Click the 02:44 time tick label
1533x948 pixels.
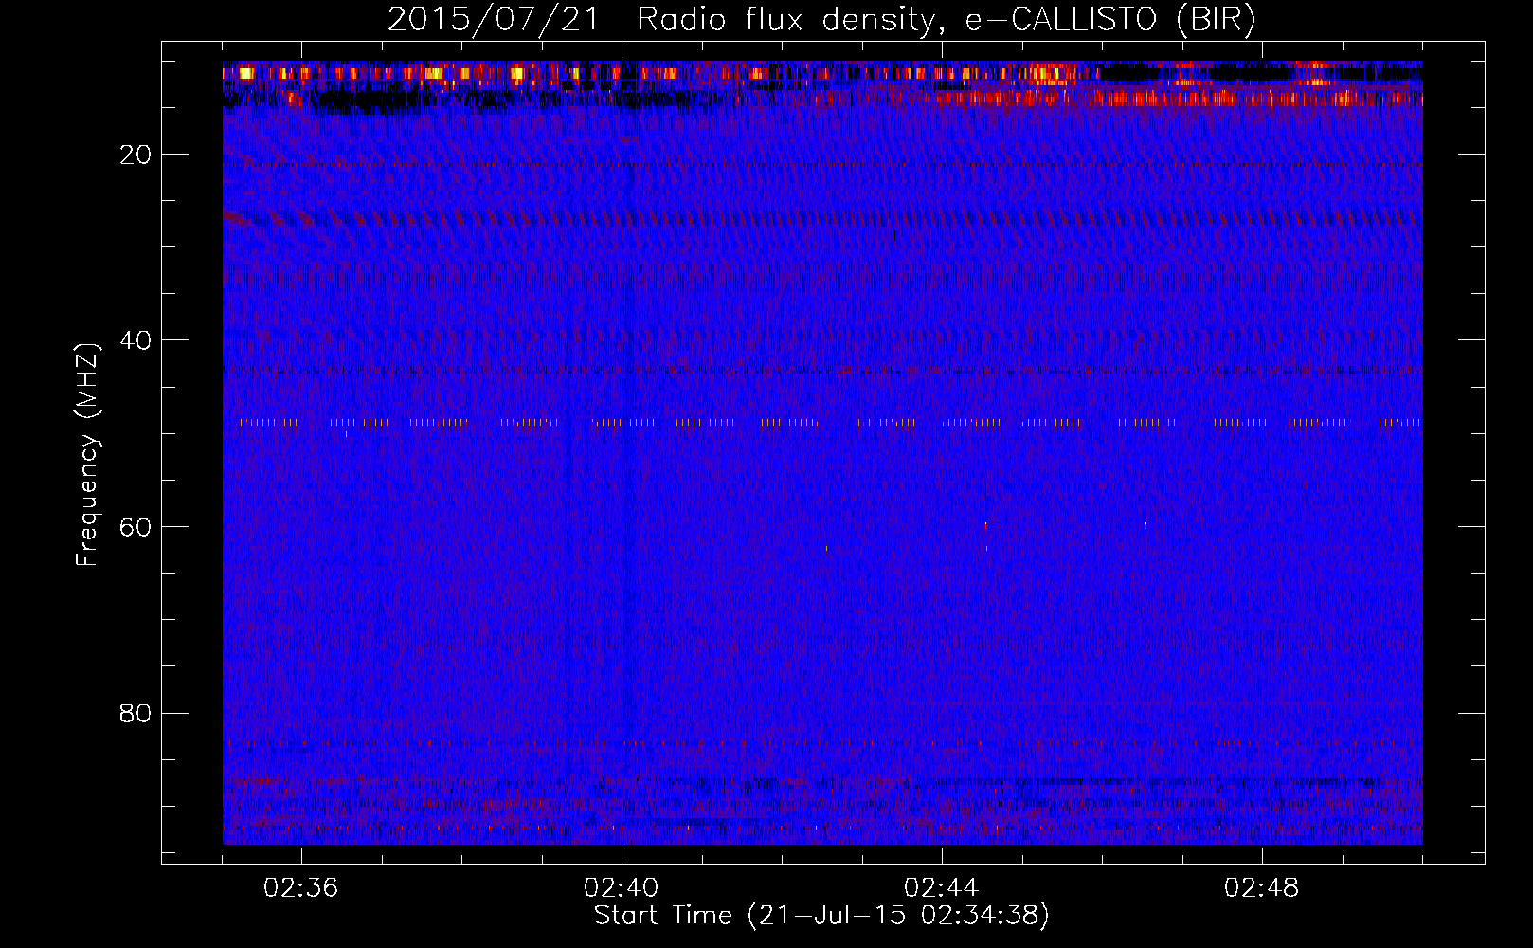click(x=941, y=888)
